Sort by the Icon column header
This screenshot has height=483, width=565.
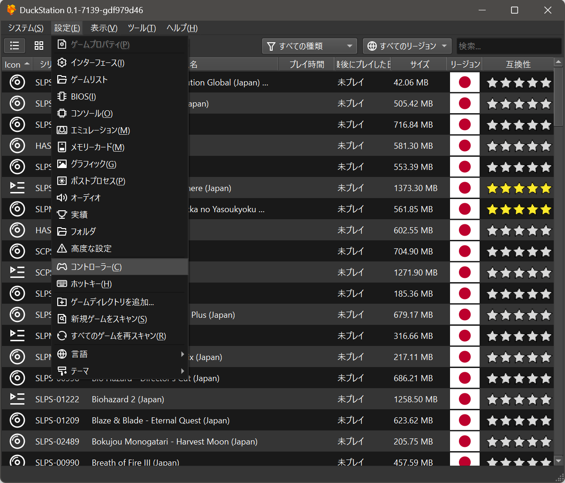[17, 64]
